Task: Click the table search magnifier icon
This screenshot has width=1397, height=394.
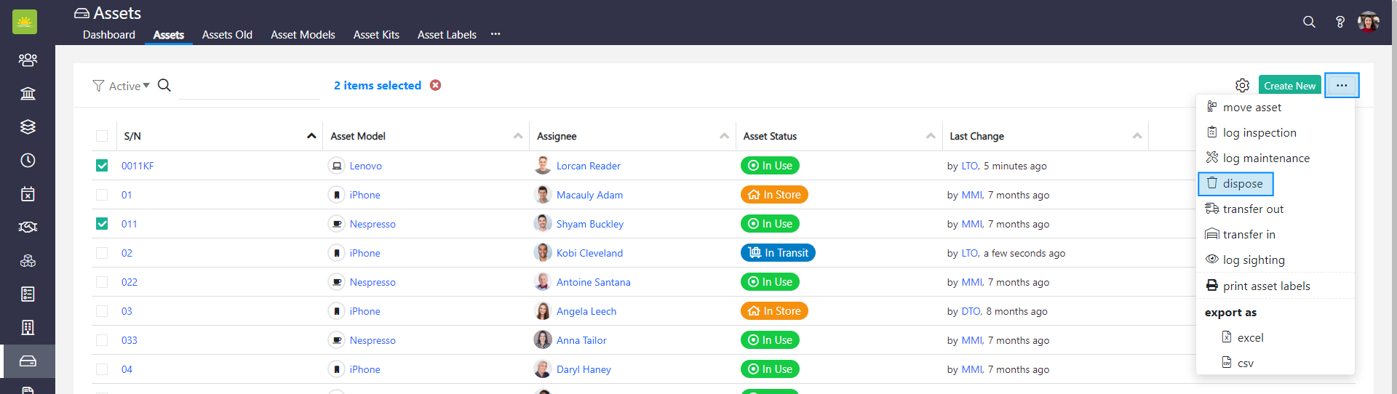Action: [164, 85]
